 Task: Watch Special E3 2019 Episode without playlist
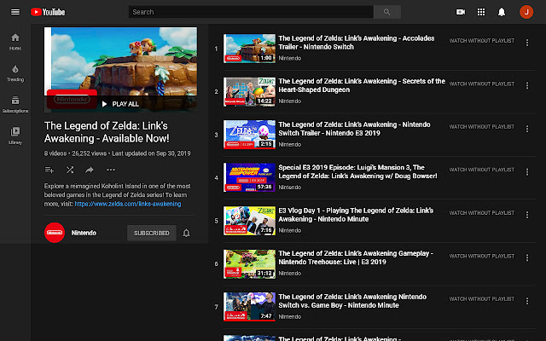click(481, 170)
